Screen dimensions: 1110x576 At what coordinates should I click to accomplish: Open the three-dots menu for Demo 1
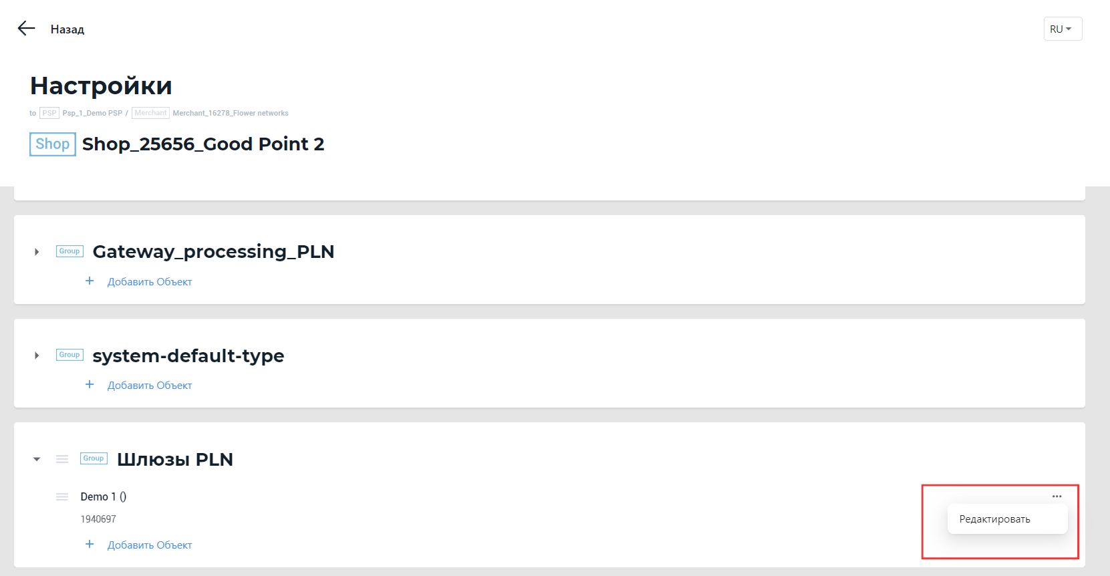(x=1057, y=496)
